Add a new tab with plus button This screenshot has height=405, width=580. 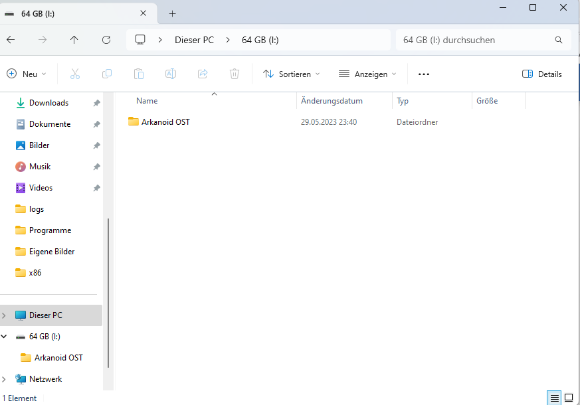click(172, 14)
